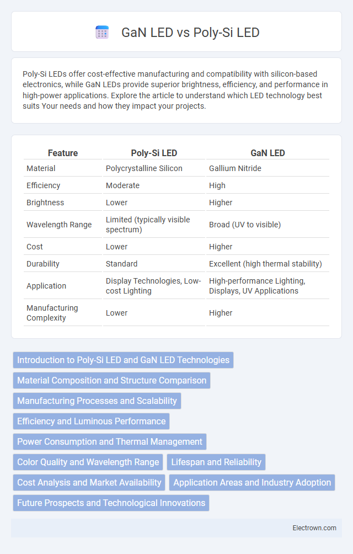Image resolution: width=353 pixels, height=554 pixels.
Task: Click the Wavelength Range table row label
Action: (59, 225)
